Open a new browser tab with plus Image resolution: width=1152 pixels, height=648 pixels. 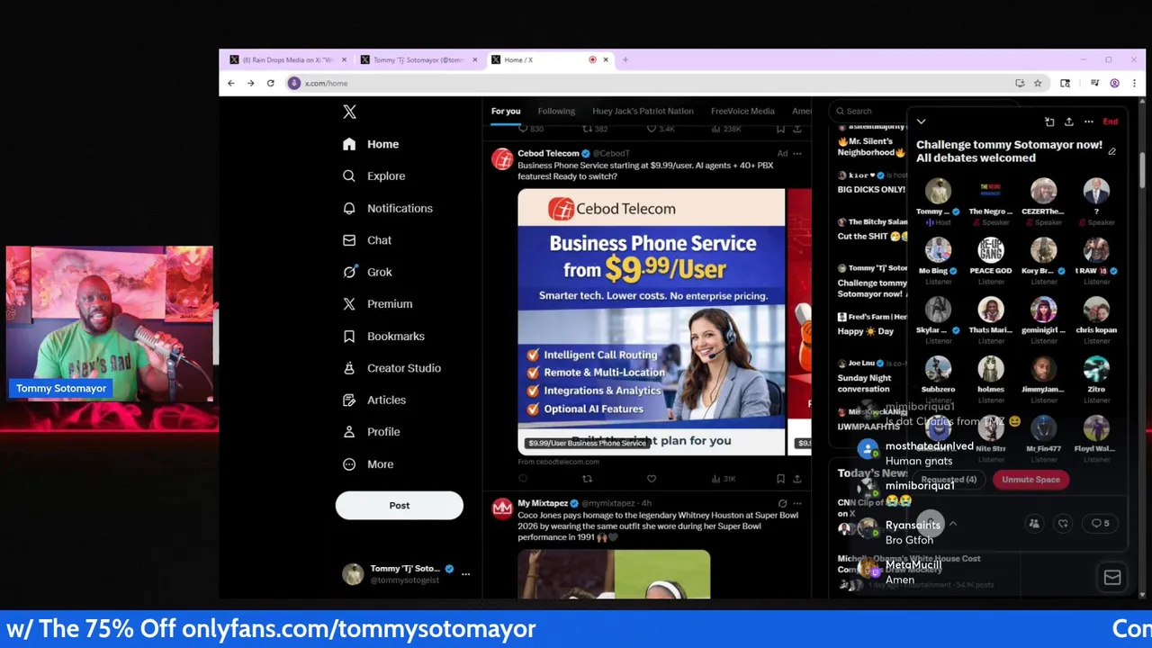tap(625, 59)
